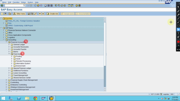180x101 pixels.
Task: Pick the red color swatch
Action: coord(178,42)
